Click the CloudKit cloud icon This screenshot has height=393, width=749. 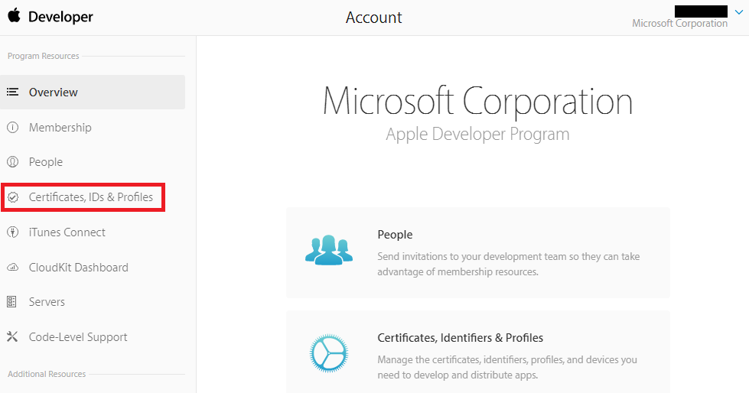click(x=13, y=268)
